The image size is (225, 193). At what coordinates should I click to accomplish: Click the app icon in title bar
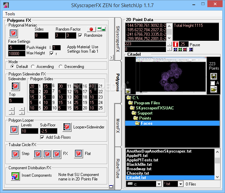click(6, 5)
